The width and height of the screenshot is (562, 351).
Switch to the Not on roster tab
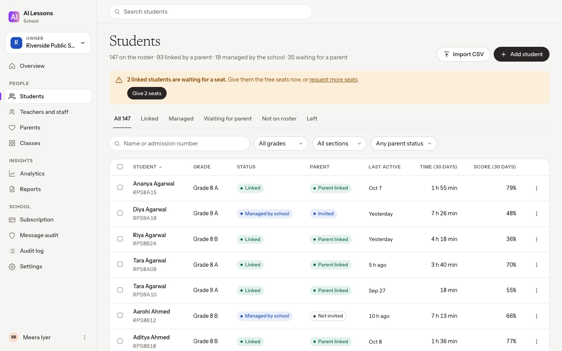point(279,119)
